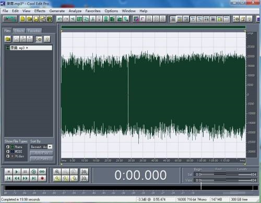Screen dimensions: 261x203
Task: Open the Options menu
Action: click(x=111, y=11)
